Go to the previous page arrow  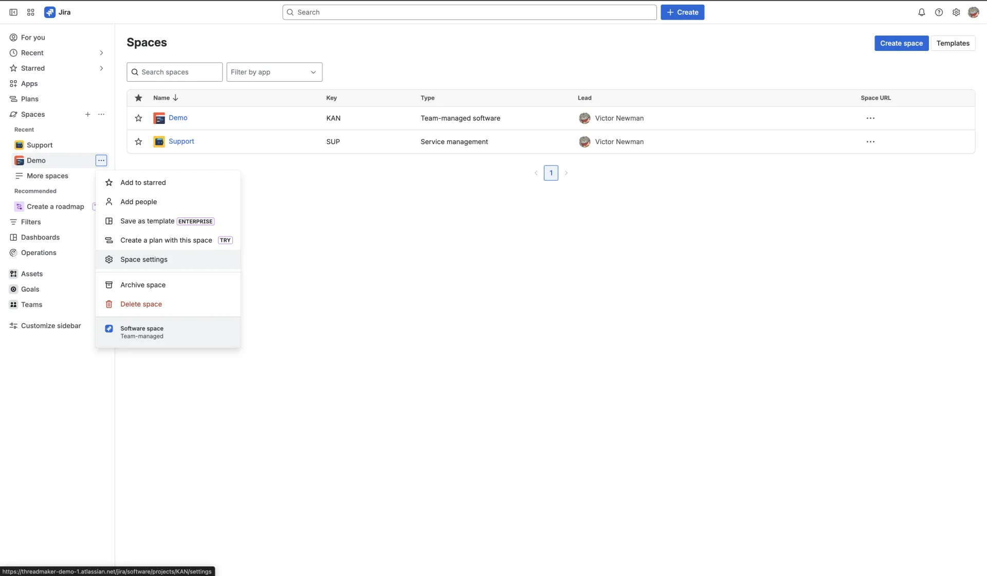click(x=536, y=173)
